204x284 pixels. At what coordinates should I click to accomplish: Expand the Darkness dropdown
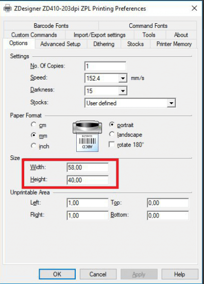[x=123, y=91]
